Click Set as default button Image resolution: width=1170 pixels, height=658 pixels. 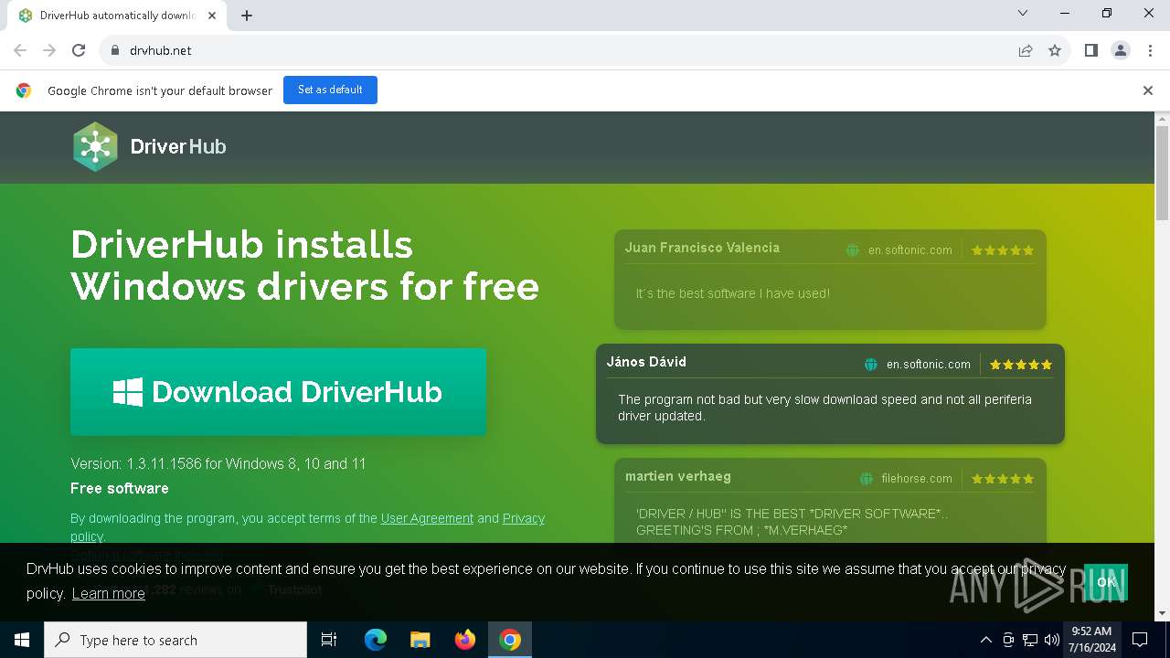coord(330,90)
